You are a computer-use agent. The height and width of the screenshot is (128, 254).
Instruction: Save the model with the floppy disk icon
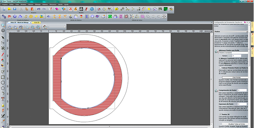tap(14, 9)
